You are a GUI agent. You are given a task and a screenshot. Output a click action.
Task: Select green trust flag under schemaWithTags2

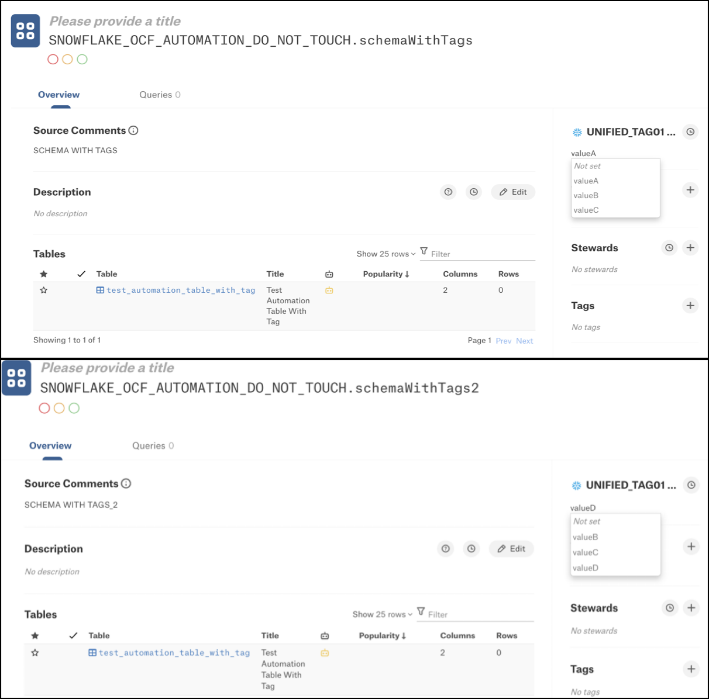tap(74, 408)
